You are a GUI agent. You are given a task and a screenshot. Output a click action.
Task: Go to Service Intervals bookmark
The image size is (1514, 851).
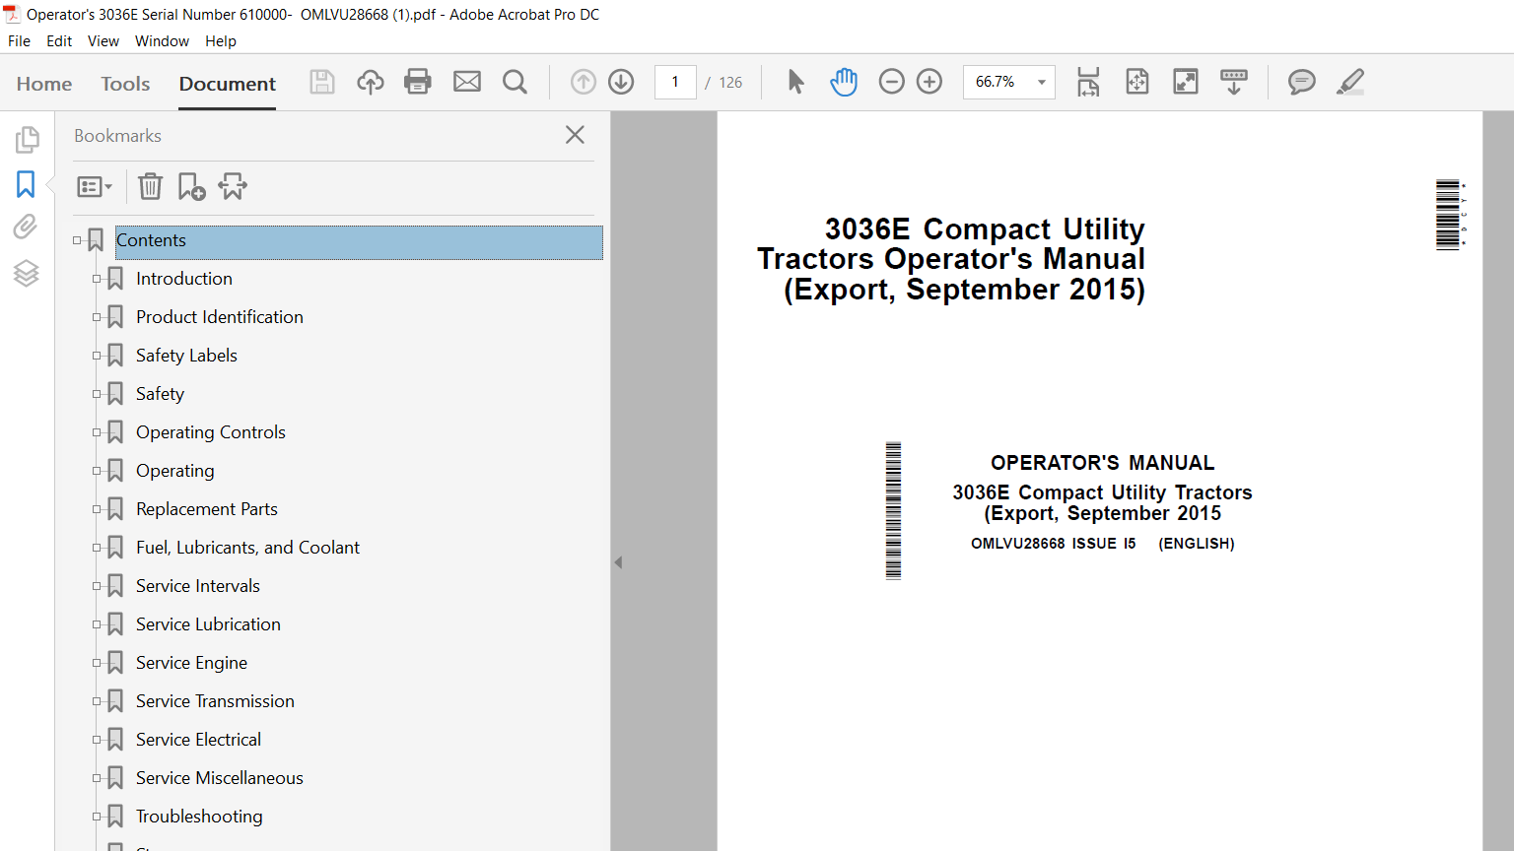(198, 586)
